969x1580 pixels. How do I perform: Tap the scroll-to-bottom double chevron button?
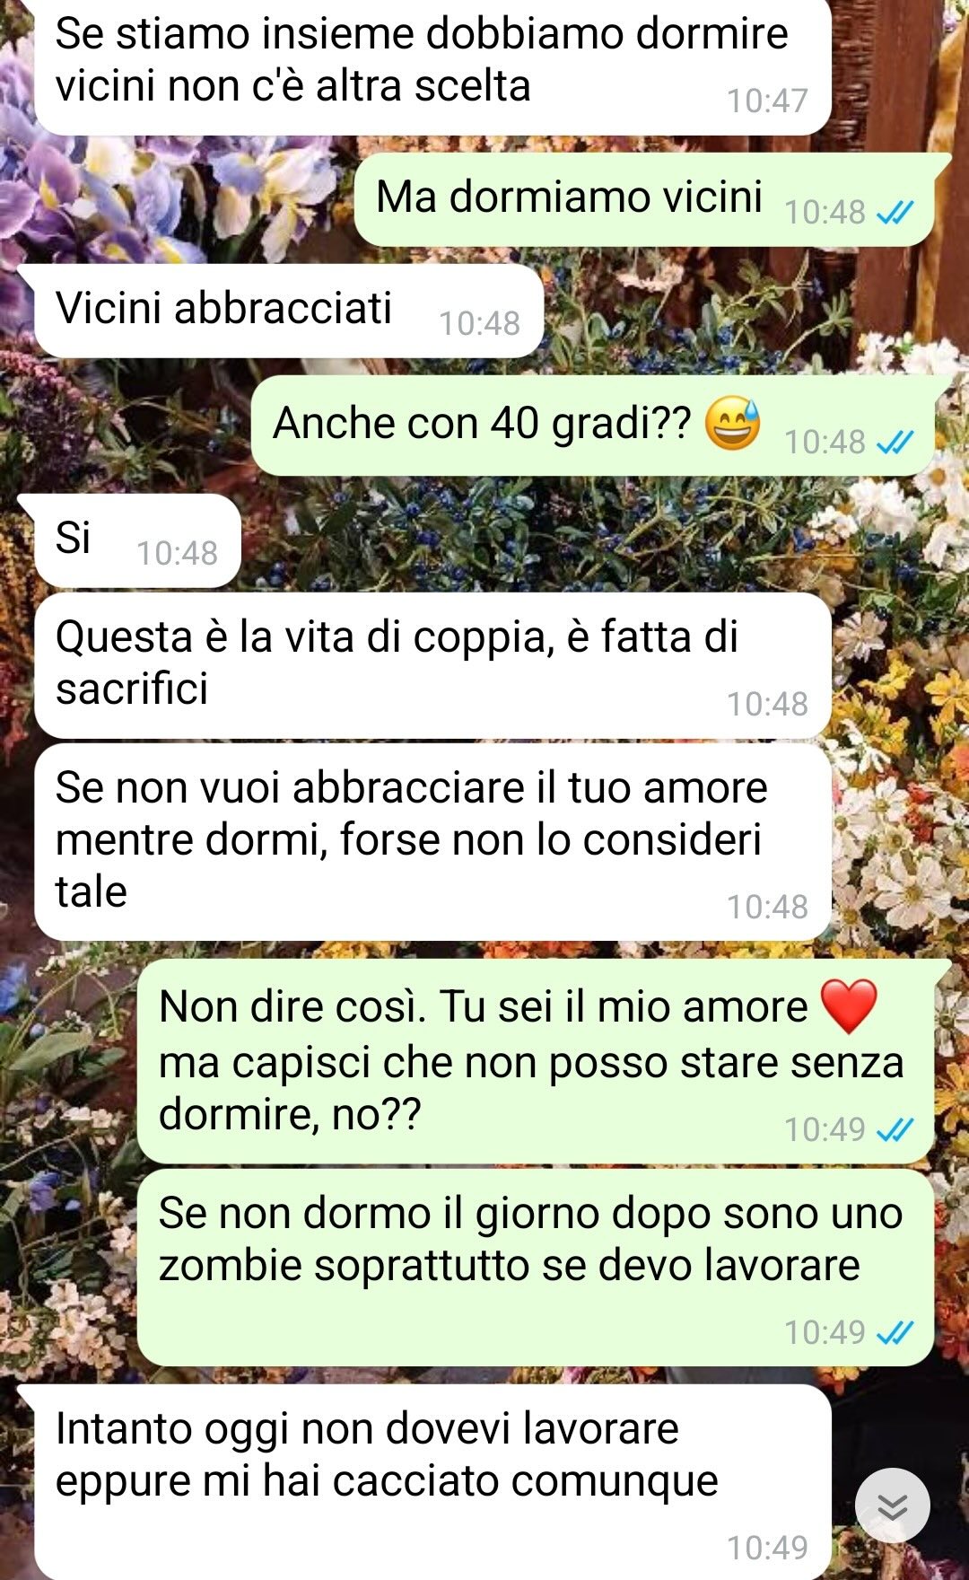pos(892,1505)
